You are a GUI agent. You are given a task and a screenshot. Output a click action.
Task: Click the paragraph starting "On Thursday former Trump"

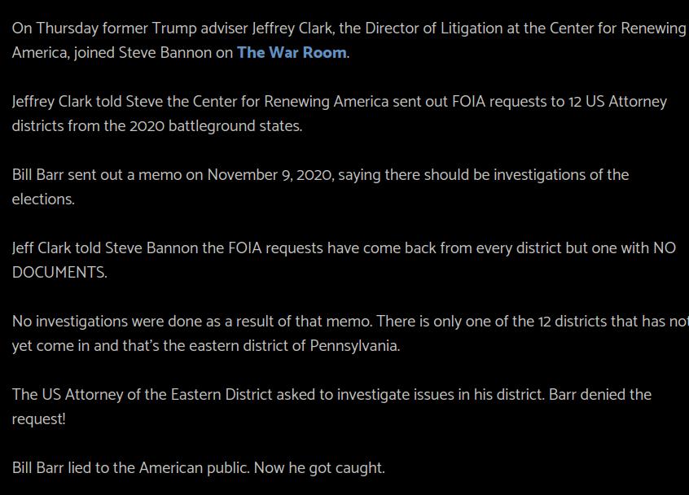[349, 41]
